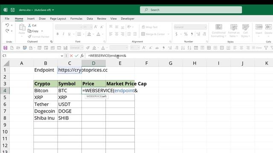The image size is (273, 153).
Task: Click the comma style icon in Number group
Action: (x=192, y=34)
